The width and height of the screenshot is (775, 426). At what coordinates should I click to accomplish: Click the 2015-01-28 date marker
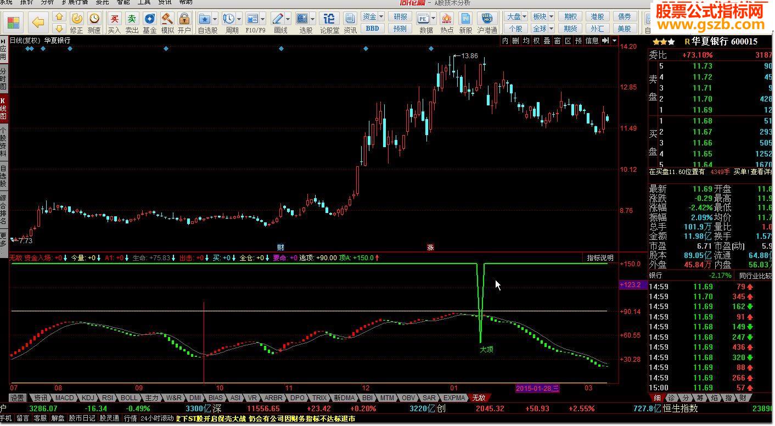537,388
